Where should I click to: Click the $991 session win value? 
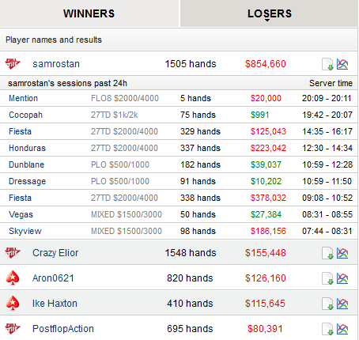point(259,115)
